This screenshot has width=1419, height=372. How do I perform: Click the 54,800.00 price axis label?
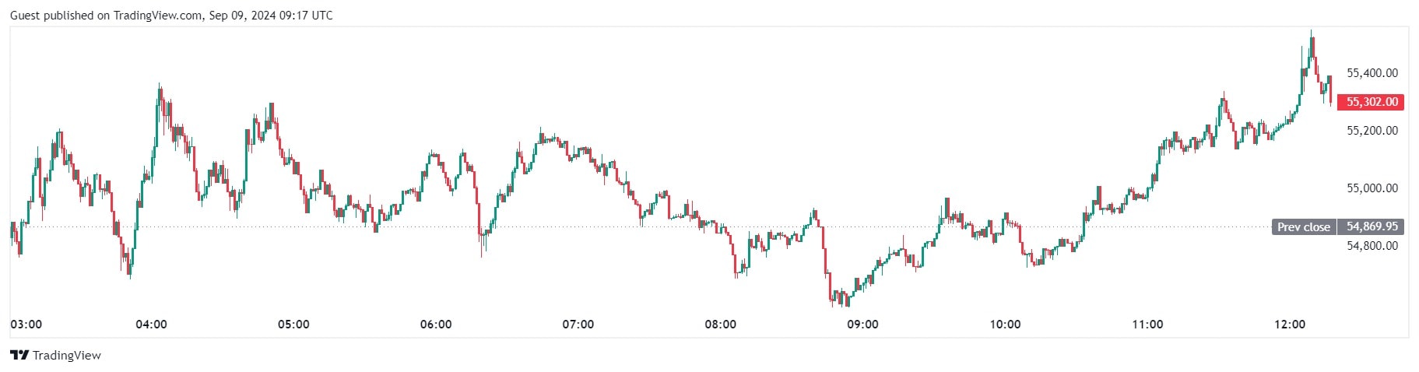click(1372, 246)
